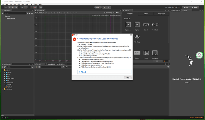Click the Play preview button
Screen dimensions: 205x120
(x=105, y=7)
